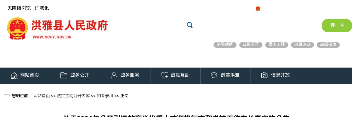352x117 pixels.
Task: Click the folder icon beside 政务公开
Action: point(64,75)
